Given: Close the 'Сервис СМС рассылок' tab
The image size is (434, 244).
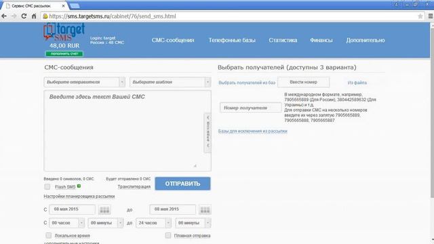Looking at the screenshot, I should tap(63, 5).
